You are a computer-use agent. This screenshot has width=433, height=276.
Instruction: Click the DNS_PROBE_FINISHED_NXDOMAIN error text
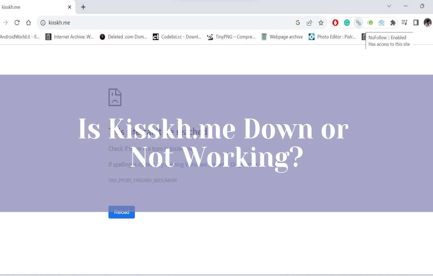[143, 180]
